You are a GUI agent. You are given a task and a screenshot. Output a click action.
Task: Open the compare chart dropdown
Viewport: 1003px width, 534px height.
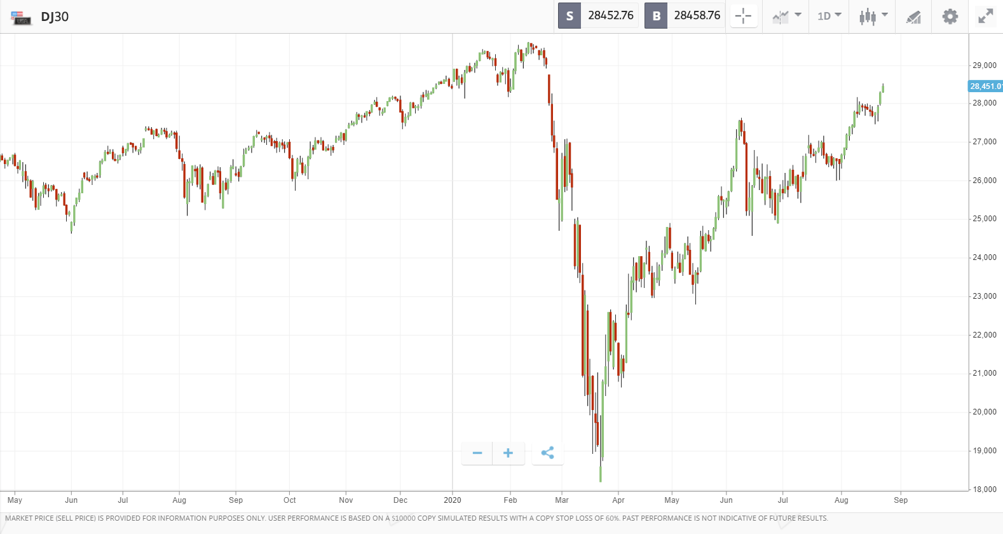pyautogui.click(x=787, y=16)
